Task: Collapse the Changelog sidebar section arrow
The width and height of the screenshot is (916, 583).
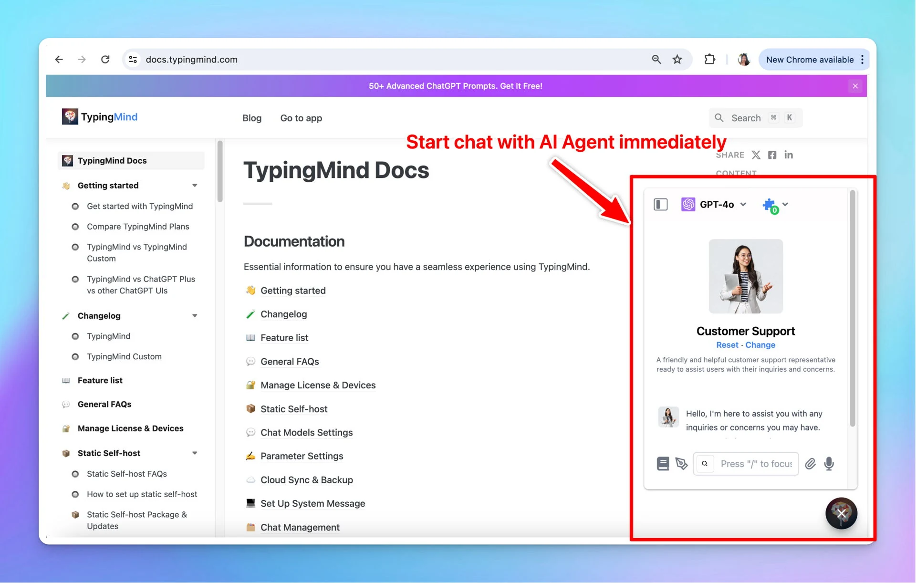Action: [195, 316]
